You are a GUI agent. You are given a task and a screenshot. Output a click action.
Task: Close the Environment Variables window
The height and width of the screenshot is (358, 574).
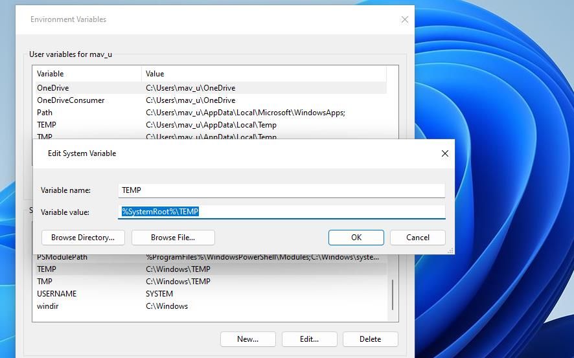tap(405, 19)
